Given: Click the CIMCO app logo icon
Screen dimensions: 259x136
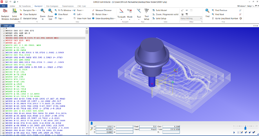Looking at the screenshot, I should [x=2, y=2].
